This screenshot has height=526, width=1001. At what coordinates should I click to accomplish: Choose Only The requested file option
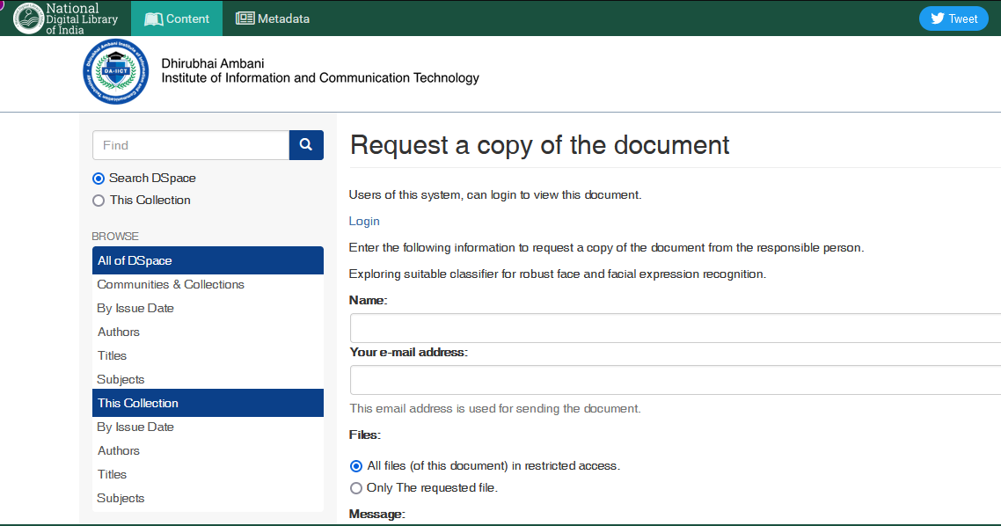click(x=356, y=488)
